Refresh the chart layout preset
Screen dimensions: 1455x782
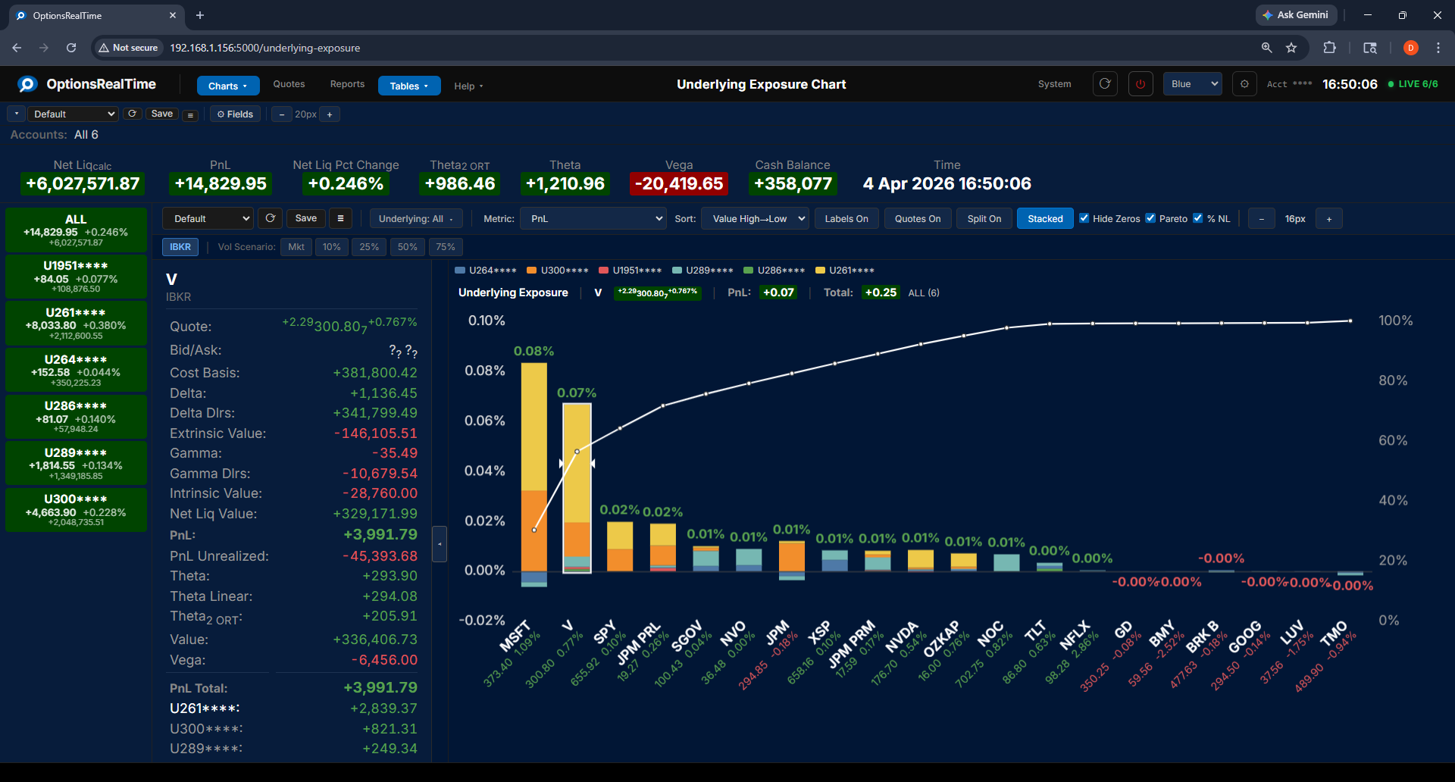point(270,218)
